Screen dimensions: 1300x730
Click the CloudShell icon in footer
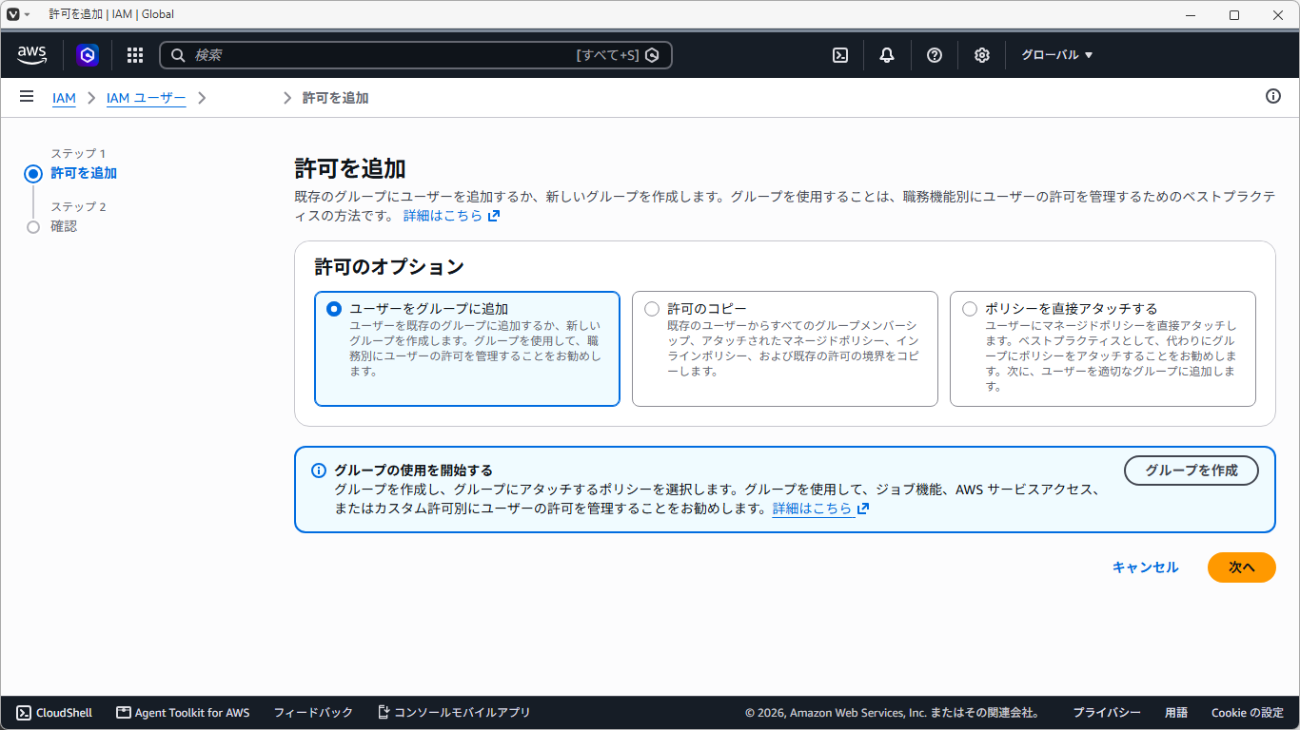coord(24,713)
